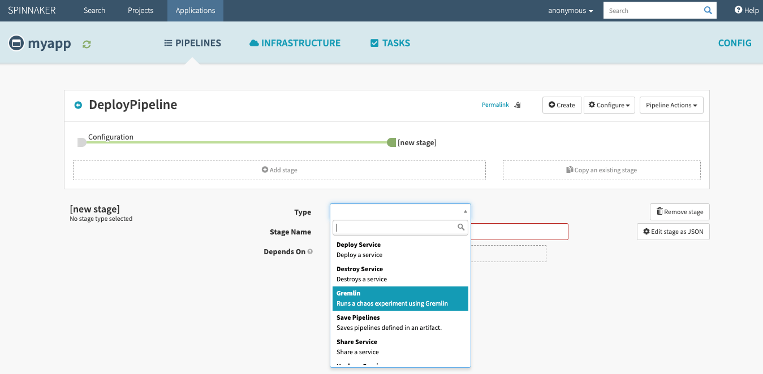This screenshot has width=763, height=374.
Task: Click the help icon next to Depends On
Action: tap(310, 251)
